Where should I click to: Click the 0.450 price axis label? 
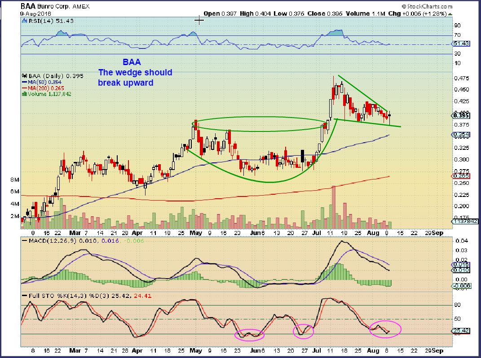pos(462,90)
